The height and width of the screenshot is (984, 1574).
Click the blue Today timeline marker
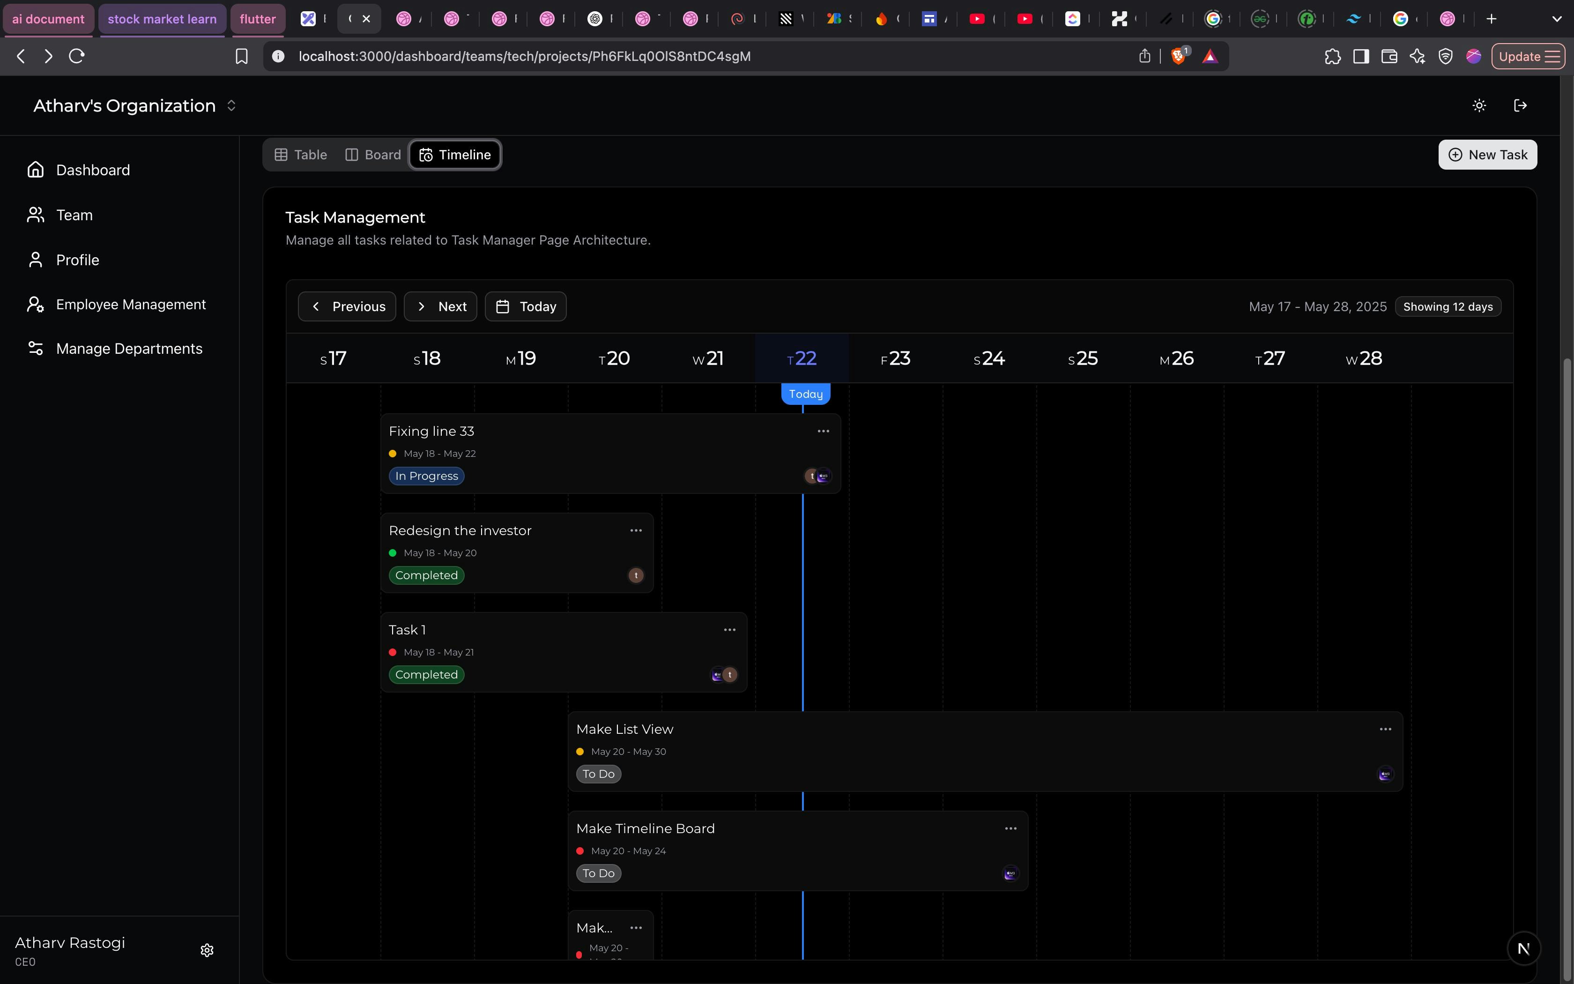[805, 394]
